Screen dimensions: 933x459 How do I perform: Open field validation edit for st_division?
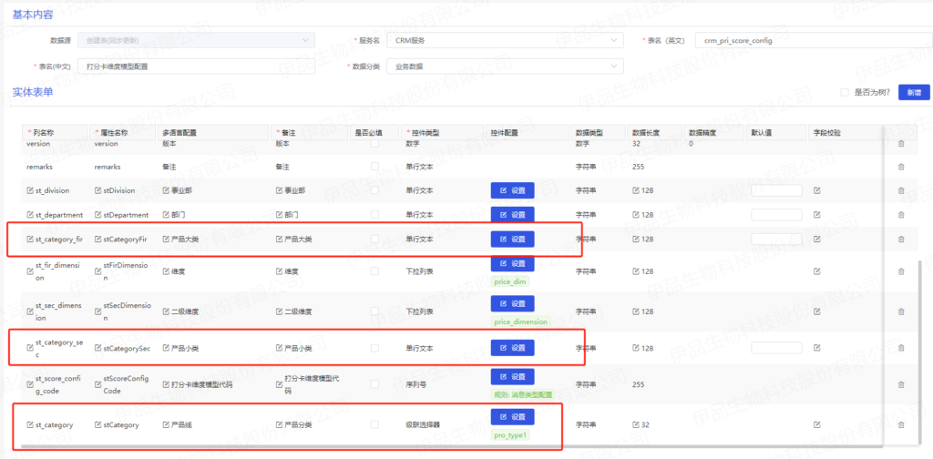tap(817, 191)
